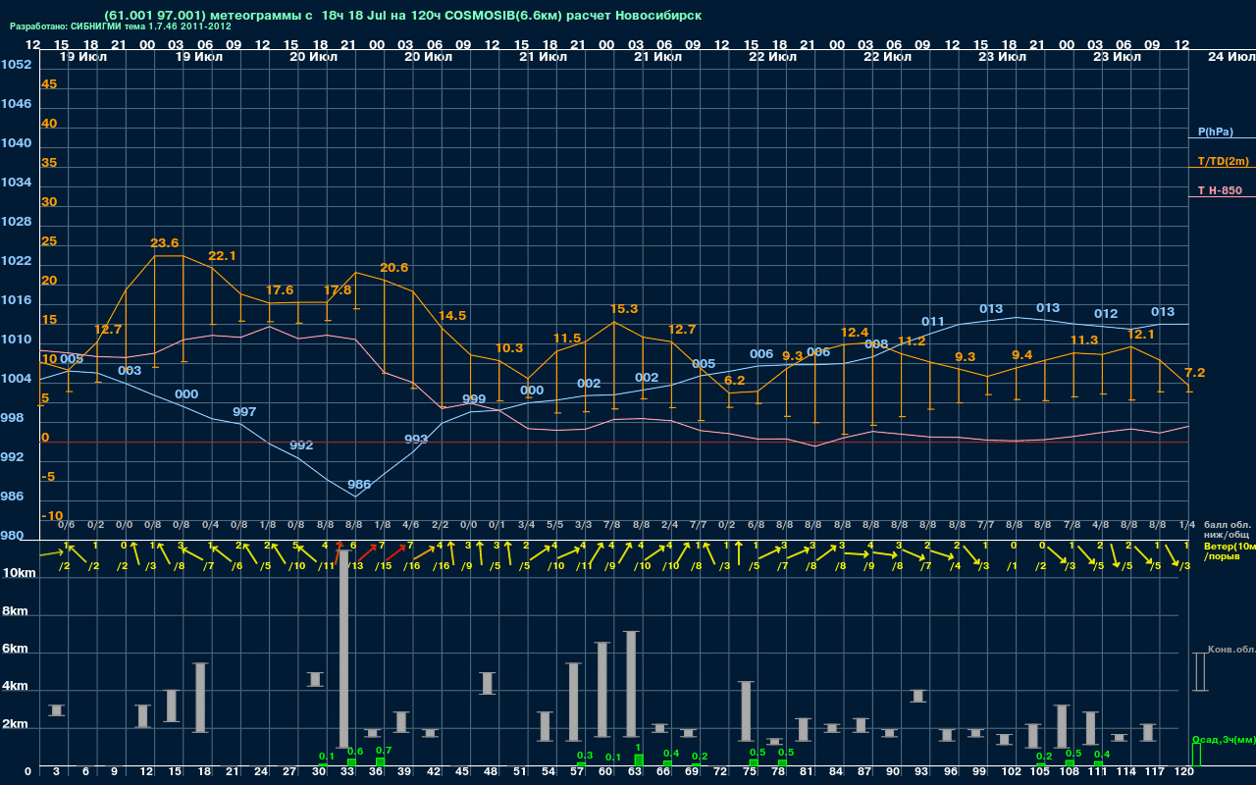This screenshot has height=785, width=1256.
Task: Click the 45 temperature axis value
Action: [49, 84]
